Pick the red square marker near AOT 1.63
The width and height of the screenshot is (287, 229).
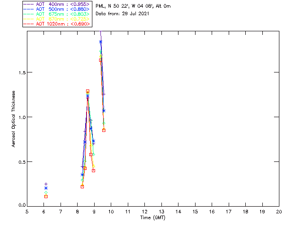tap(100, 60)
